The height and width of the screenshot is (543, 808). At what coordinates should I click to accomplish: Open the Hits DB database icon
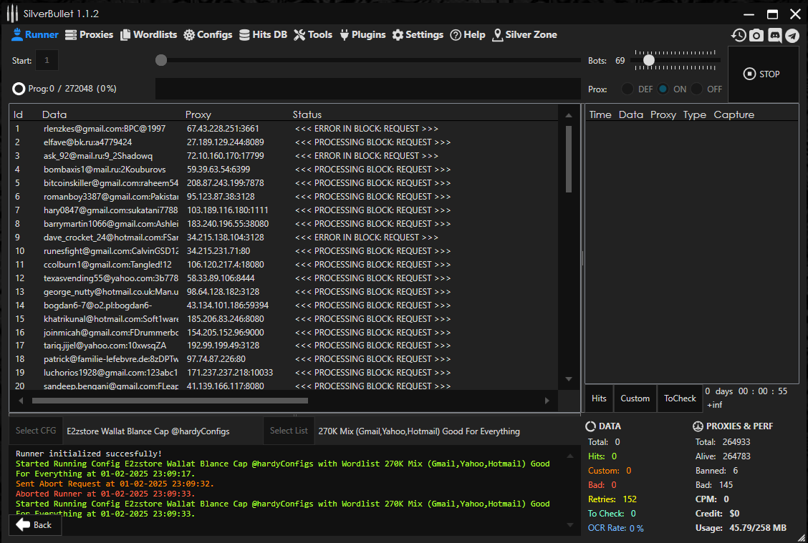click(x=245, y=34)
